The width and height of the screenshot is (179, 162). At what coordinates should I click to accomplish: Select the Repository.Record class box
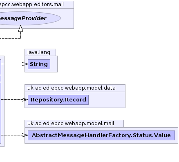pos(58,100)
